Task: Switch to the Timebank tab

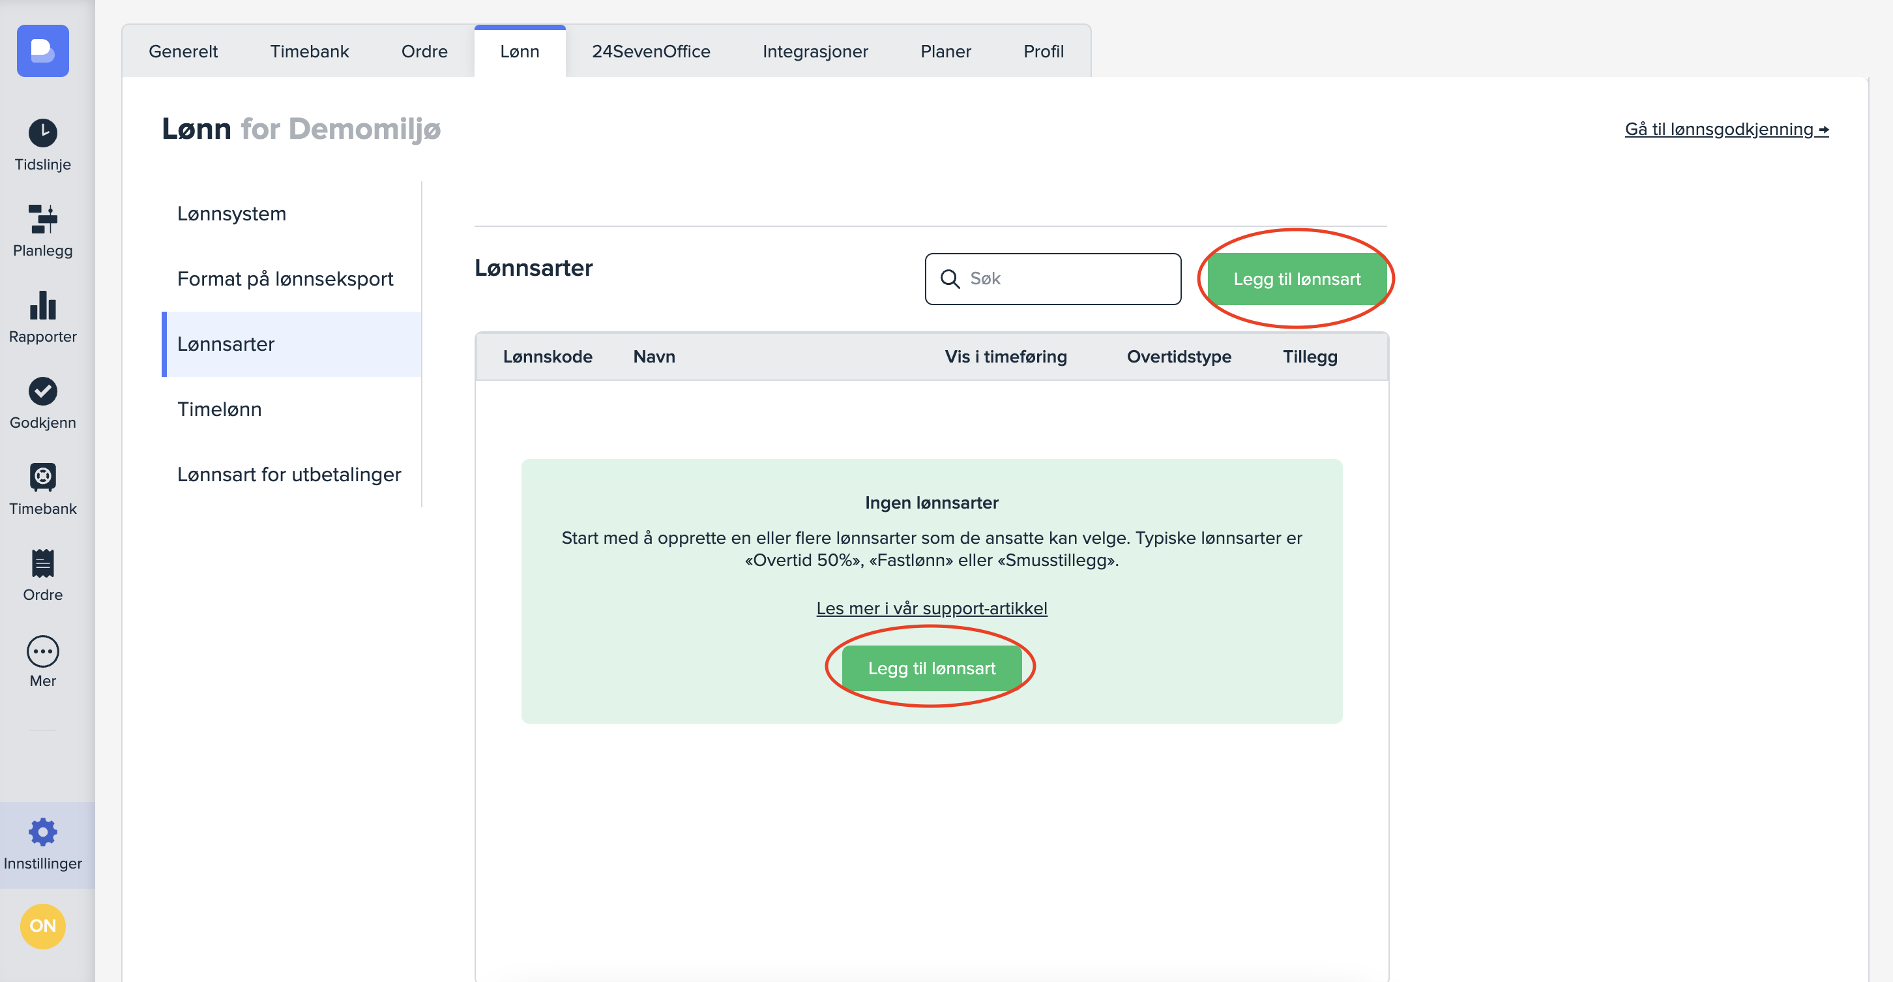Action: pyautogui.click(x=308, y=52)
